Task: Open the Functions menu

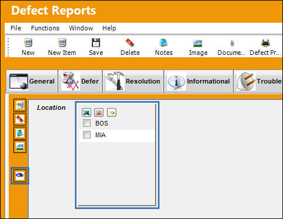Action: (x=45, y=28)
